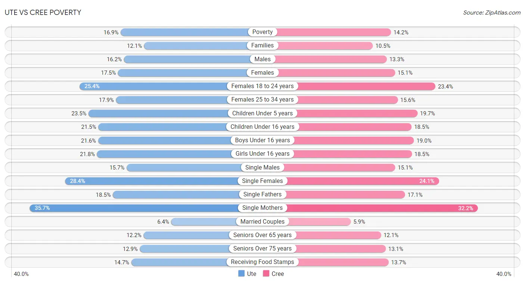
Task: Click the Poverty category label
Action: point(262,32)
